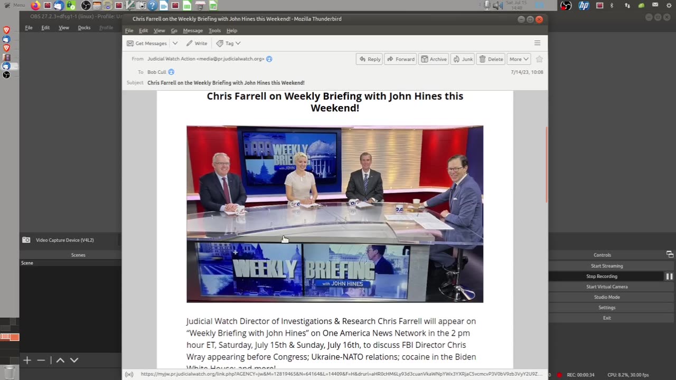The width and height of the screenshot is (676, 380).
Task: Click the microphone icon in system tray
Action: pyautogui.click(x=487, y=5)
